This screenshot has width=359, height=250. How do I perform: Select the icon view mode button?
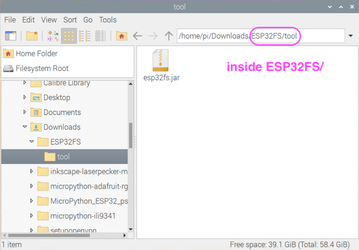point(69,36)
